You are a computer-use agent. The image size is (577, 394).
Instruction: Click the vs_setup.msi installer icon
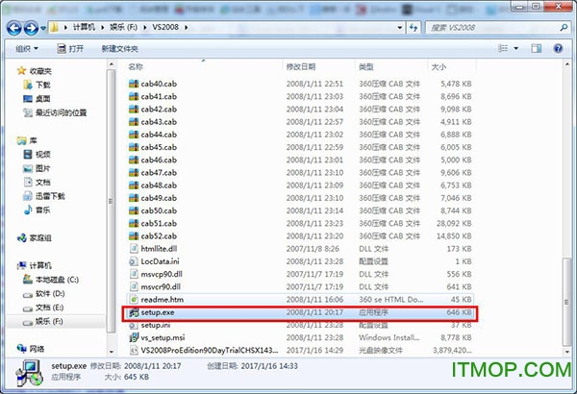[135, 338]
